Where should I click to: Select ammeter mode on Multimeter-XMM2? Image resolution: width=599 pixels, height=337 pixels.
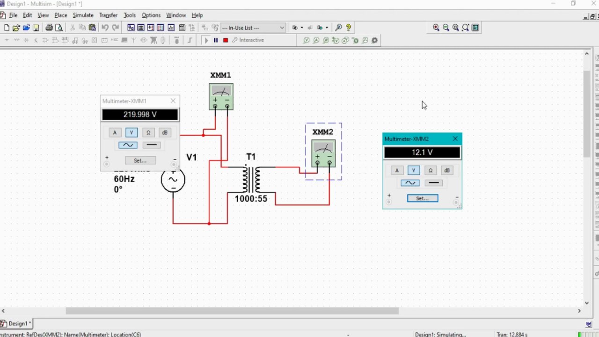coord(397,170)
